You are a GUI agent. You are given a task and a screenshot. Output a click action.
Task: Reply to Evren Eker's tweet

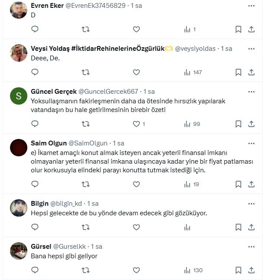coord(35,30)
